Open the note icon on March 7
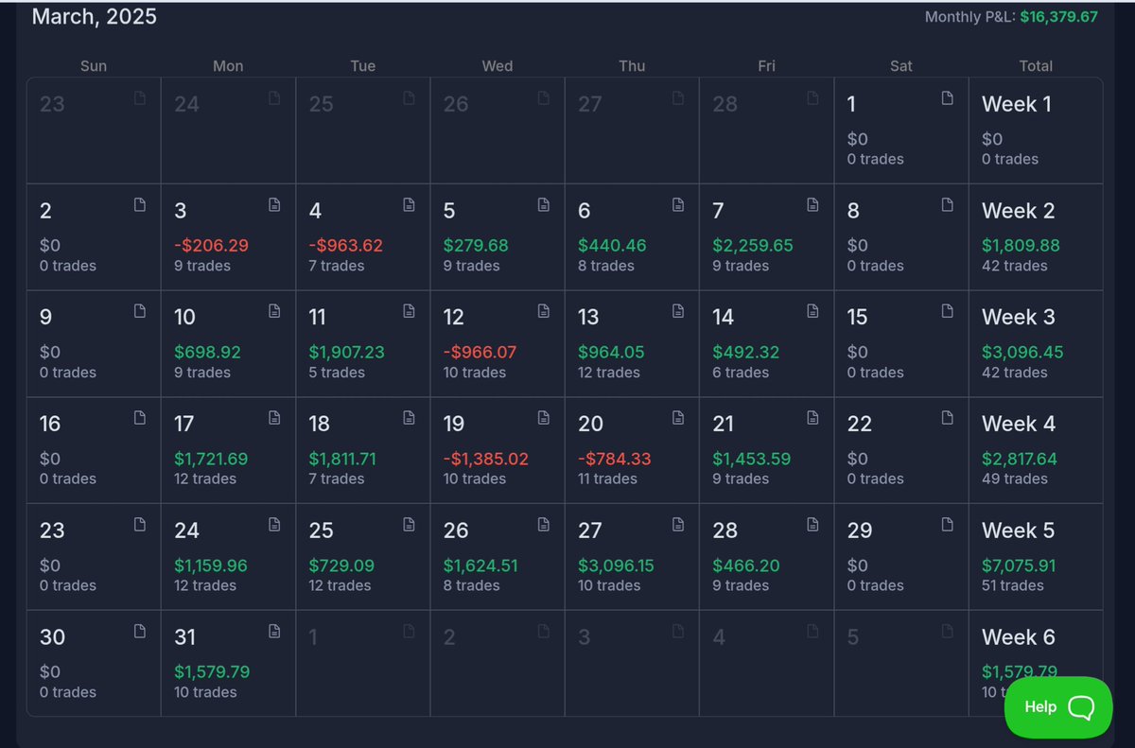Image resolution: width=1135 pixels, height=748 pixels. 812,204
